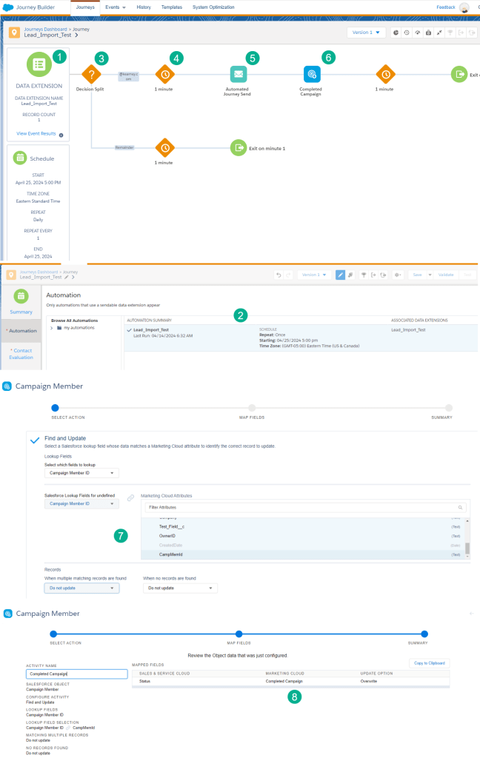This screenshot has height=758, width=480.
Task: Open the Completed Campaign activity icon
Action: (x=312, y=74)
